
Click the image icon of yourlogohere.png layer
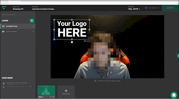pos(3,26)
